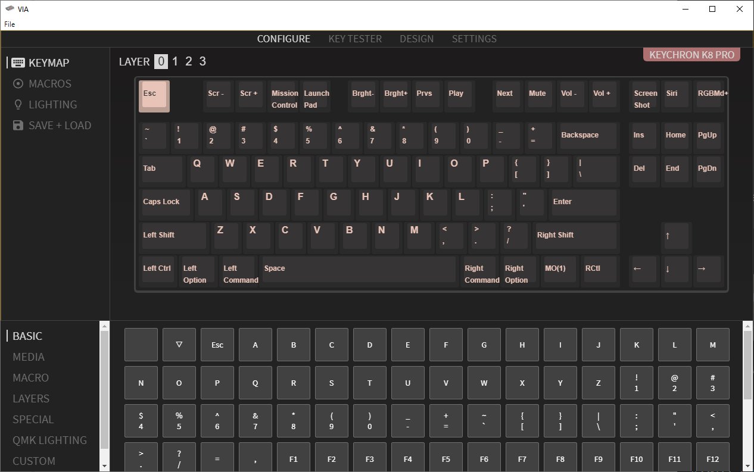Open the KEYMAP panel in the sidebar
This screenshot has height=472, width=754.
pyautogui.click(x=48, y=62)
